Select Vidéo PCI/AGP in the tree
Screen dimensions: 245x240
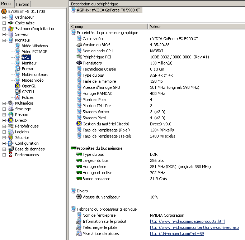pyautogui.click(x=34, y=52)
